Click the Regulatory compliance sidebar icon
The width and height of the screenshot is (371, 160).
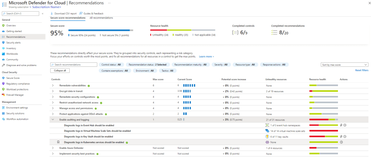tap(3, 83)
